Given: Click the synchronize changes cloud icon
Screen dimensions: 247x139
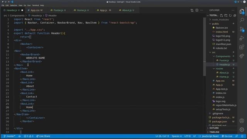Looking at the screenshot, I should (20, 136).
